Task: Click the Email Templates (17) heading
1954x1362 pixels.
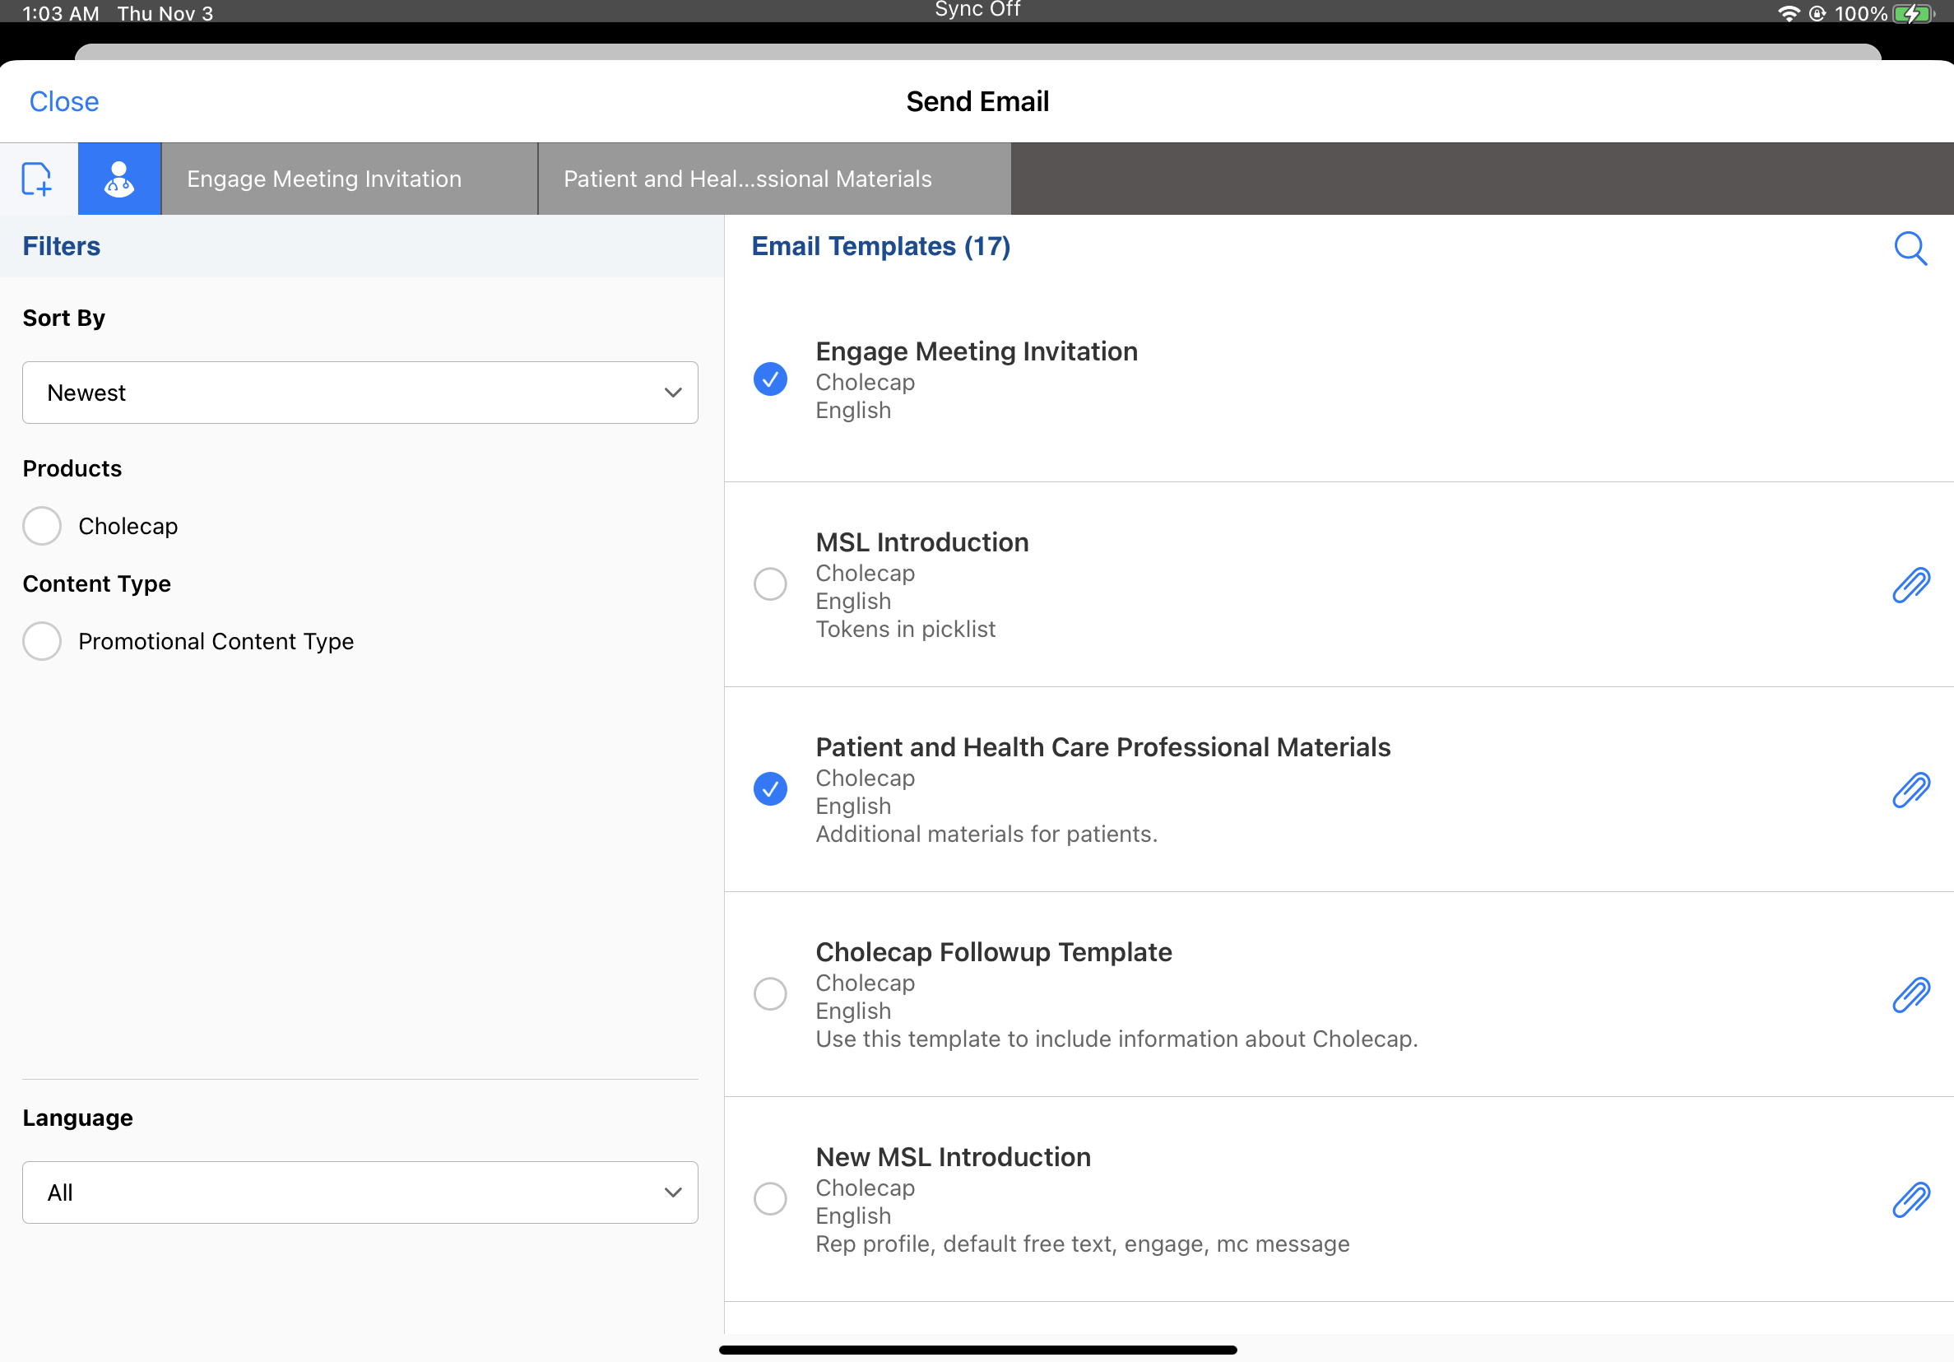Action: pyautogui.click(x=880, y=246)
